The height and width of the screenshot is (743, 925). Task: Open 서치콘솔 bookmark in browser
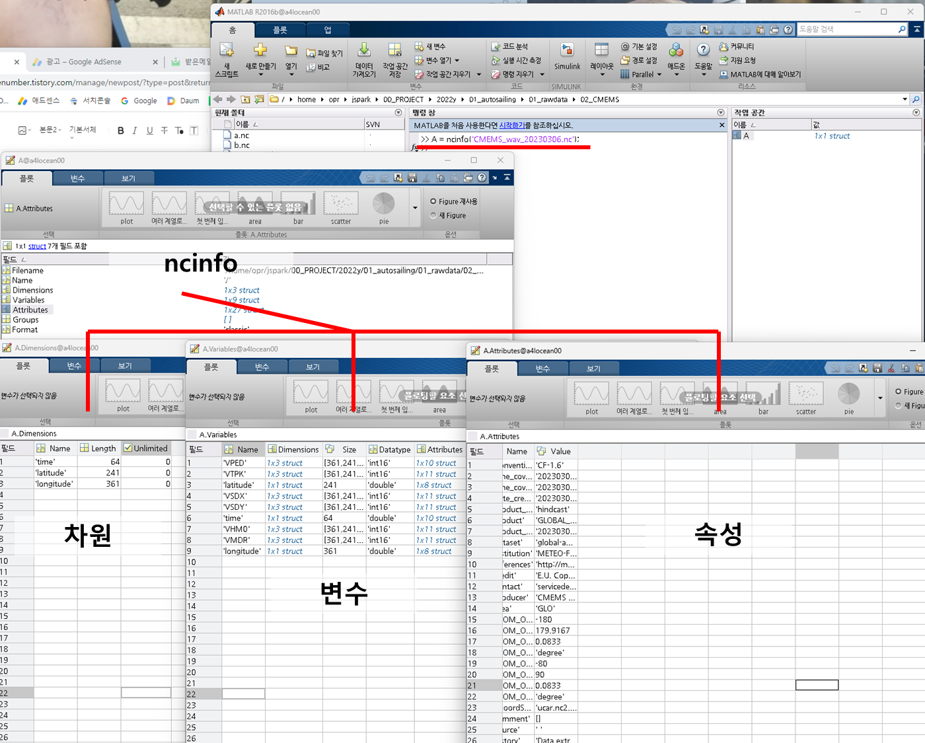click(x=91, y=101)
